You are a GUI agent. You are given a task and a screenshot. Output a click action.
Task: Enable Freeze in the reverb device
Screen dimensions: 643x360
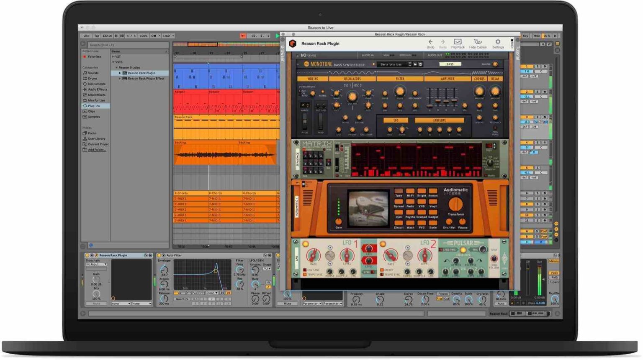coord(443,294)
